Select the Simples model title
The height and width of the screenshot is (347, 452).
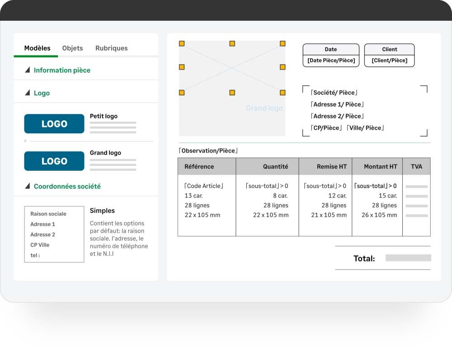coord(102,211)
